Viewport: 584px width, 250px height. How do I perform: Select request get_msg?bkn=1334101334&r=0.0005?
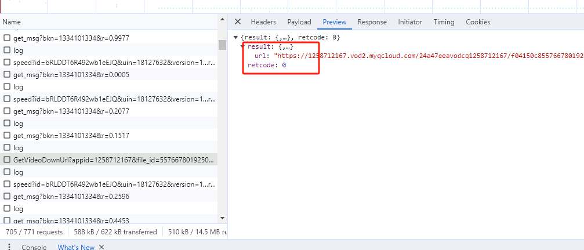[x=109, y=74]
